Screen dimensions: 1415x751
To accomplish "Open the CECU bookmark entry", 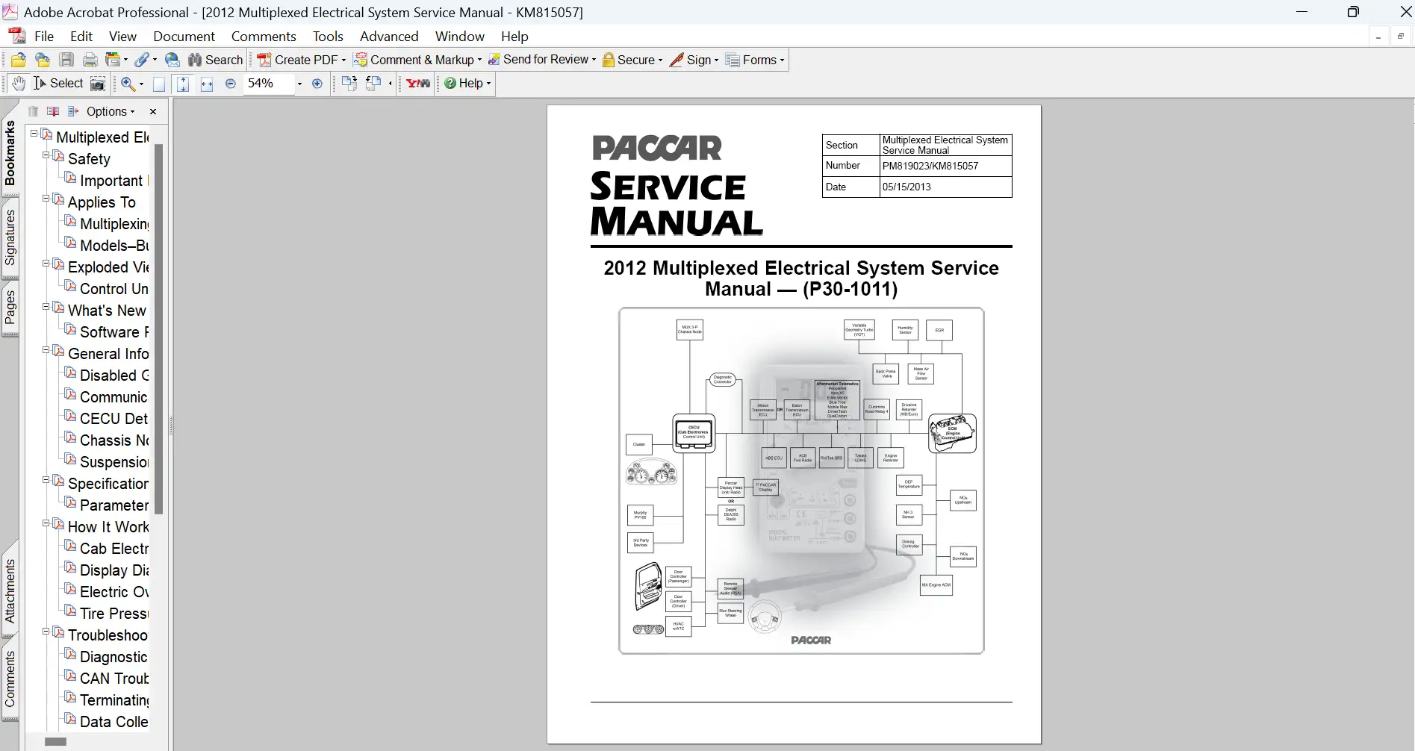I will (113, 419).
